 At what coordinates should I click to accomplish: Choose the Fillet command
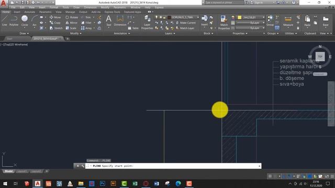pyautogui.click(x=86, y=22)
